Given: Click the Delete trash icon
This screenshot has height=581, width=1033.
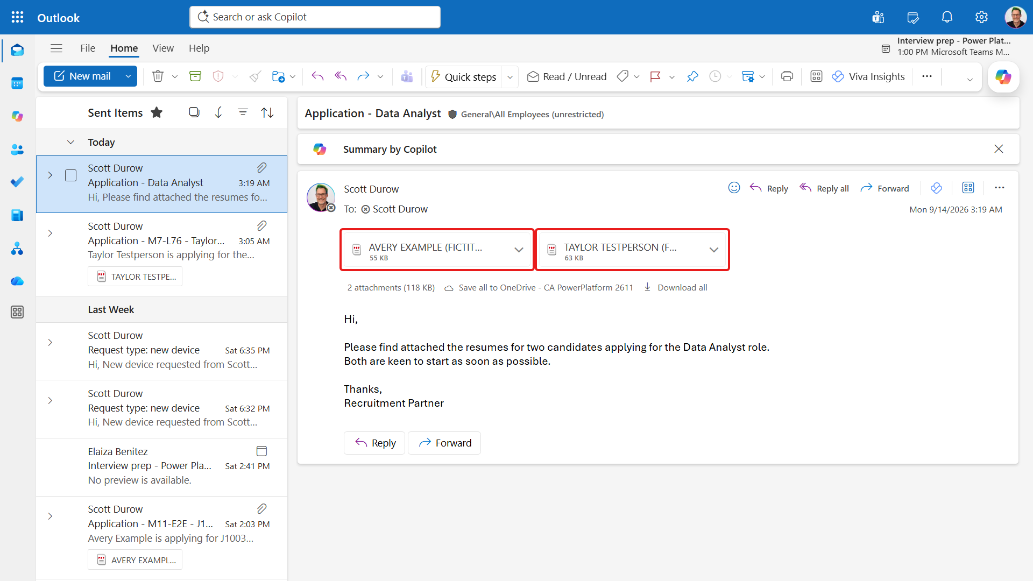Looking at the screenshot, I should [x=158, y=76].
